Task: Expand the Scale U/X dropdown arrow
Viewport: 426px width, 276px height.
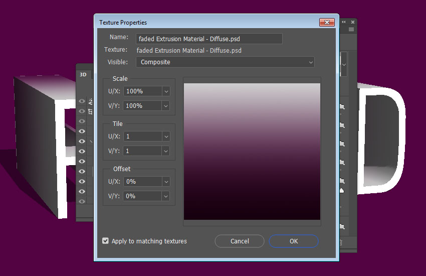Action: point(166,91)
